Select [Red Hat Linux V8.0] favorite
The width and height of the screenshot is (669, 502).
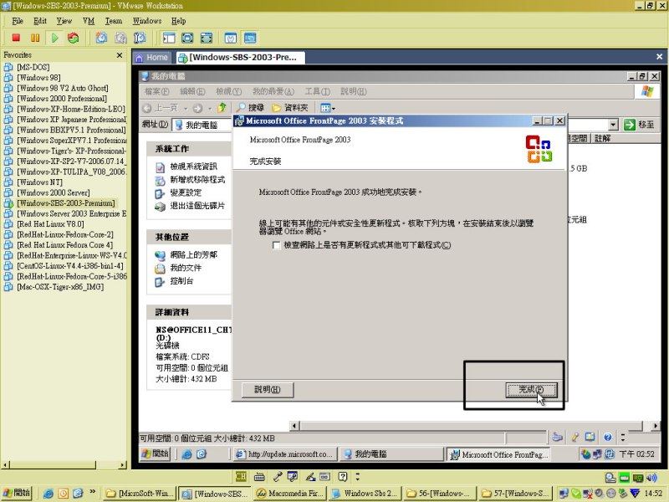(x=50, y=224)
